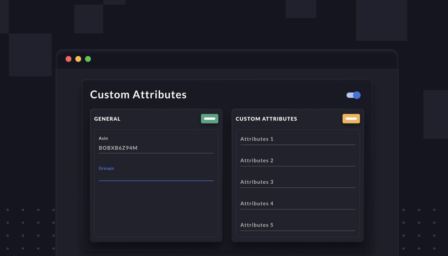Click the green button in GENERAL panel
Viewport: 448px width, 256px height.
[210, 119]
